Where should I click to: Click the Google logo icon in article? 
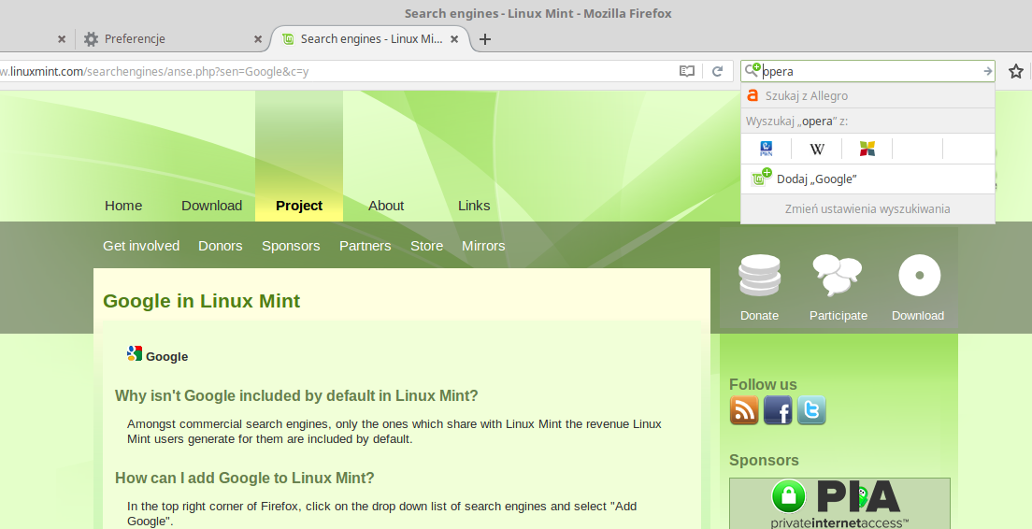click(135, 354)
